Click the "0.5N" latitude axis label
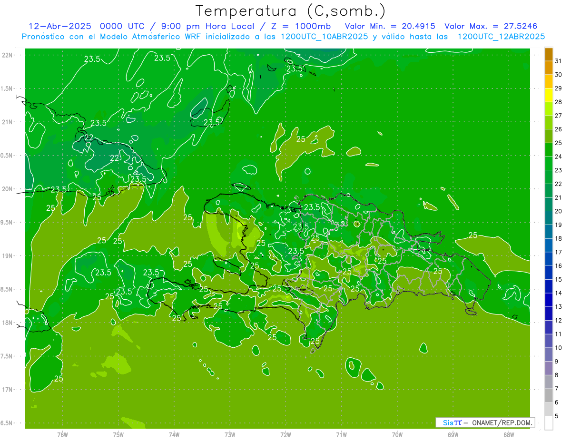 pyautogui.click(x=7, y=156)
